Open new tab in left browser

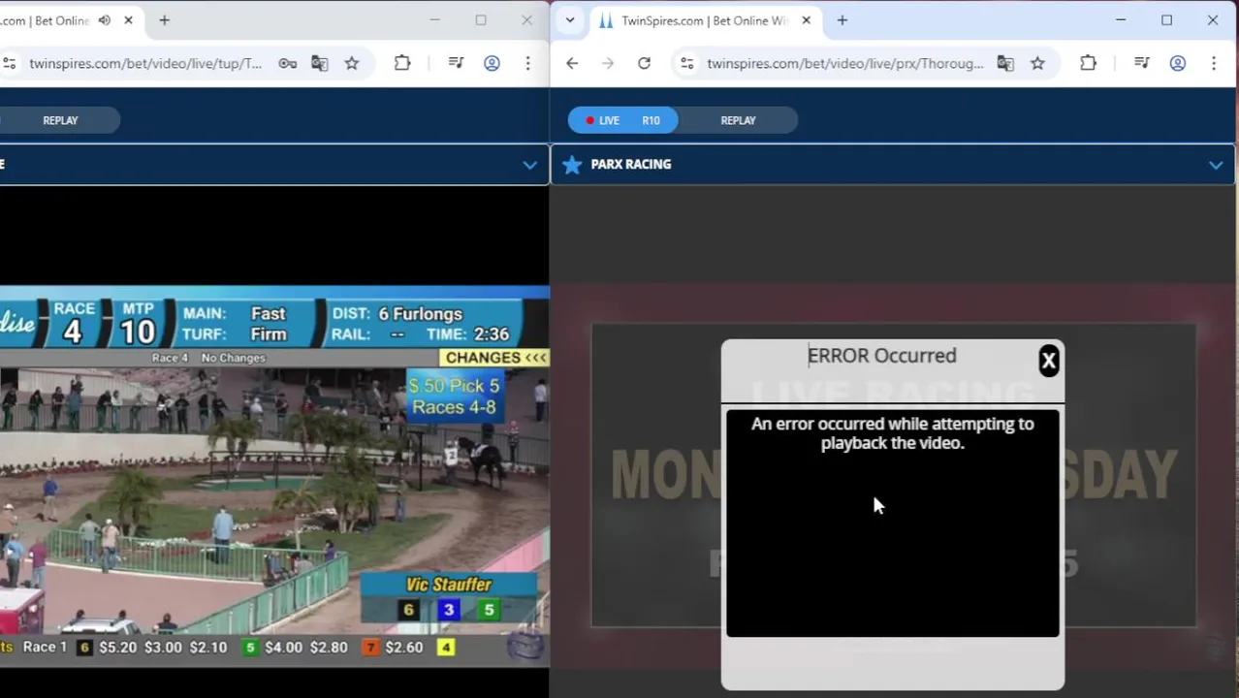pos(164,20)
